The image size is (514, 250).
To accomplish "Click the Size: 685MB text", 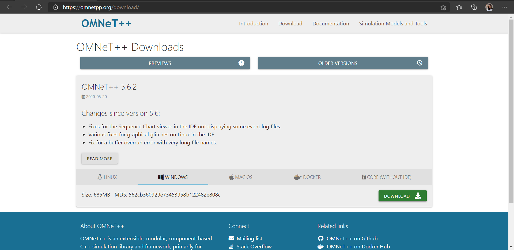I will (96, 195).
